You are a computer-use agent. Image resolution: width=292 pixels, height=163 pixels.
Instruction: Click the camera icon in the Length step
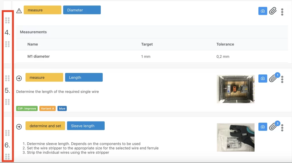263,79
